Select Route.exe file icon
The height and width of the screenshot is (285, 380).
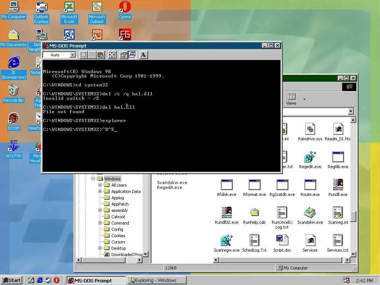point(310,188)
